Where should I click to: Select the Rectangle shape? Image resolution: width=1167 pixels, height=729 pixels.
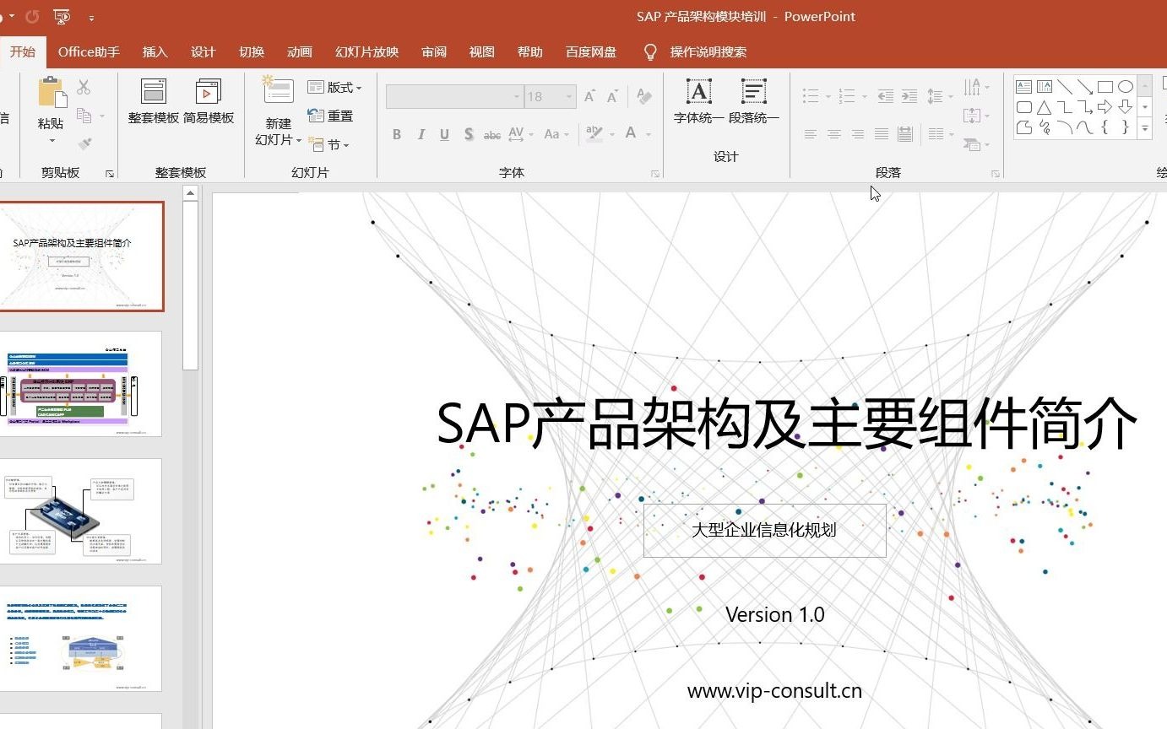[x=1105, y=86]
